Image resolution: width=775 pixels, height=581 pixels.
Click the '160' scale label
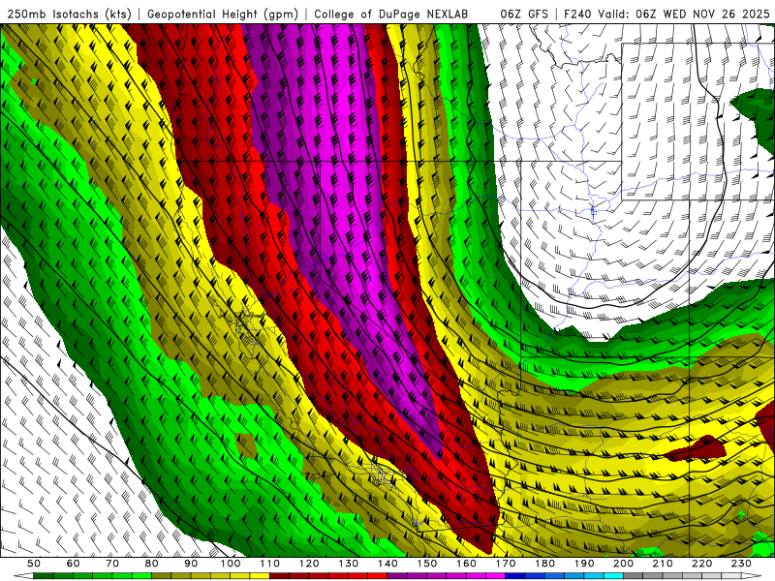coord(466,564)
